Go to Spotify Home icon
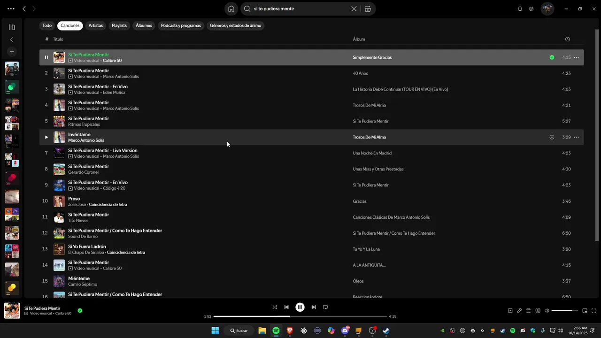 coord(231,8)
